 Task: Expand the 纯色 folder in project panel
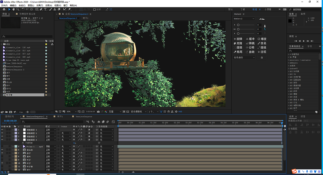(2, 44)
